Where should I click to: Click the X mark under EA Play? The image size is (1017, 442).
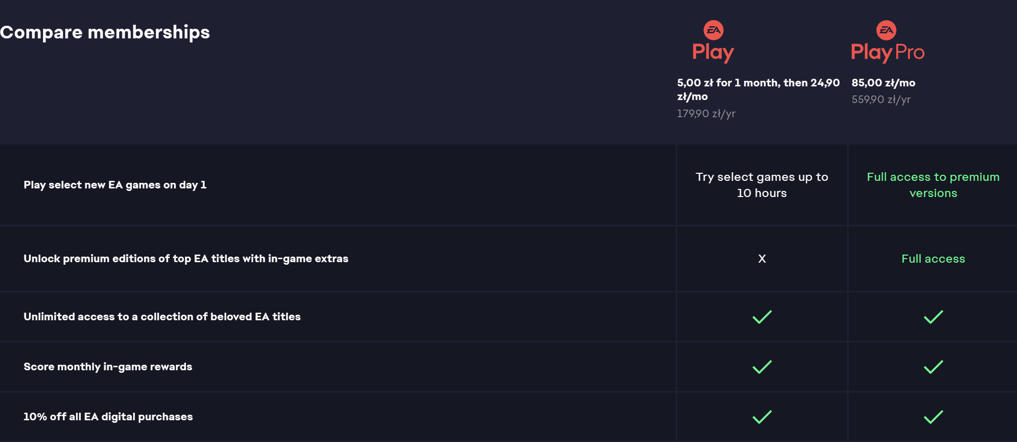coord(762,259)
